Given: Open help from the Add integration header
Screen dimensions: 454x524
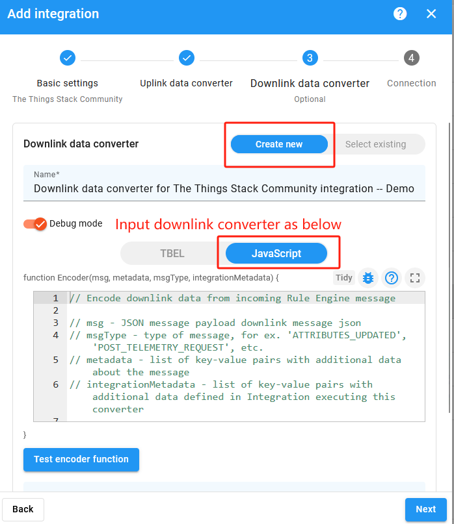Looking at the screenshot, I should [400, 13].
